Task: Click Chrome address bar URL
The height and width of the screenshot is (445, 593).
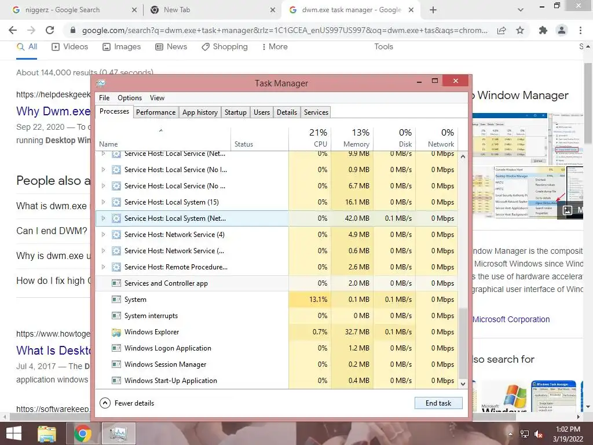Action: (x=284, y=30)
